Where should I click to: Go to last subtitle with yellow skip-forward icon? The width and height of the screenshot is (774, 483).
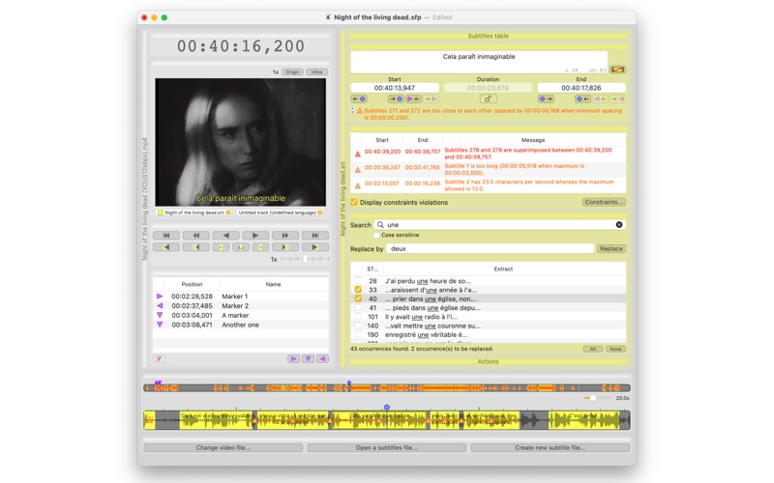coord(315,247)
